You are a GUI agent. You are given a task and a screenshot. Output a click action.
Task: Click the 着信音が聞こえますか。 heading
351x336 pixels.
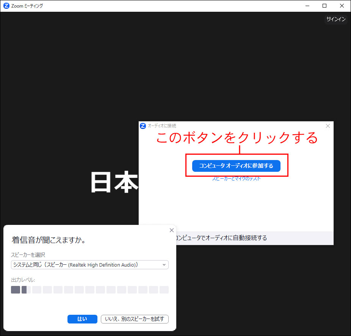[x=49, y=240]
